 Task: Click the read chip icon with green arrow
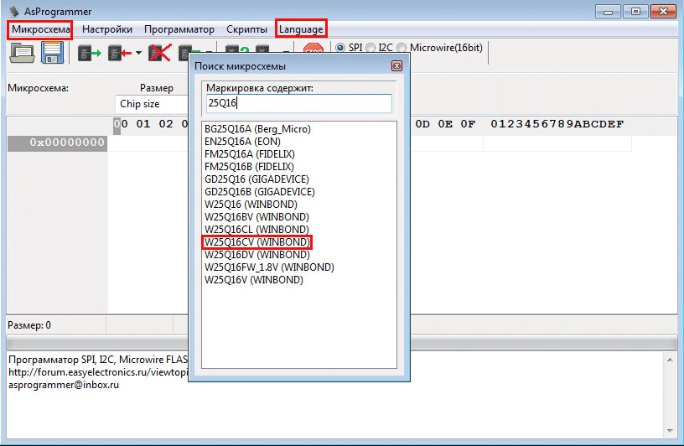[x=90, y=54]
